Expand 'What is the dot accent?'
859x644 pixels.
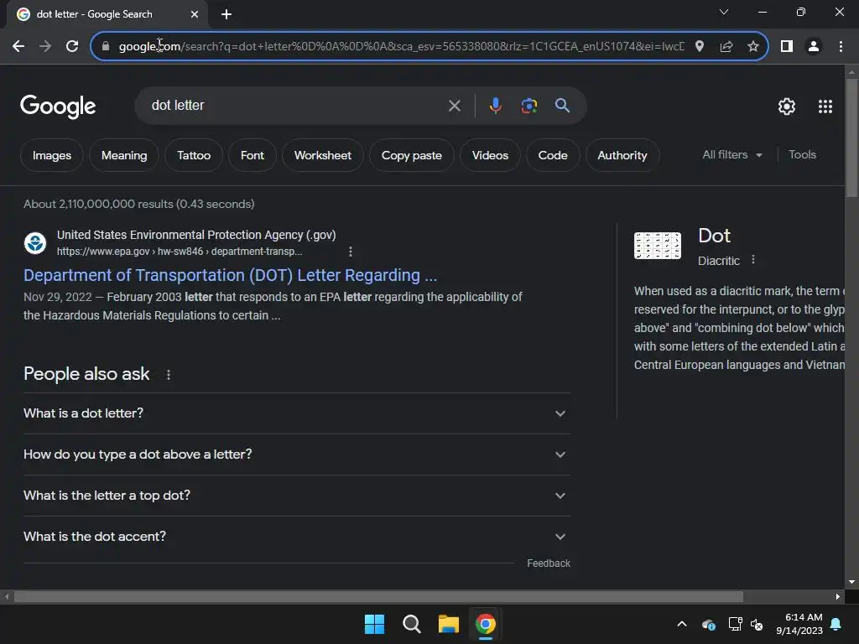click(297, 537)
